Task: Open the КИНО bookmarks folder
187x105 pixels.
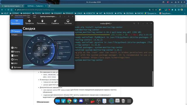Action: pos(46,13)
